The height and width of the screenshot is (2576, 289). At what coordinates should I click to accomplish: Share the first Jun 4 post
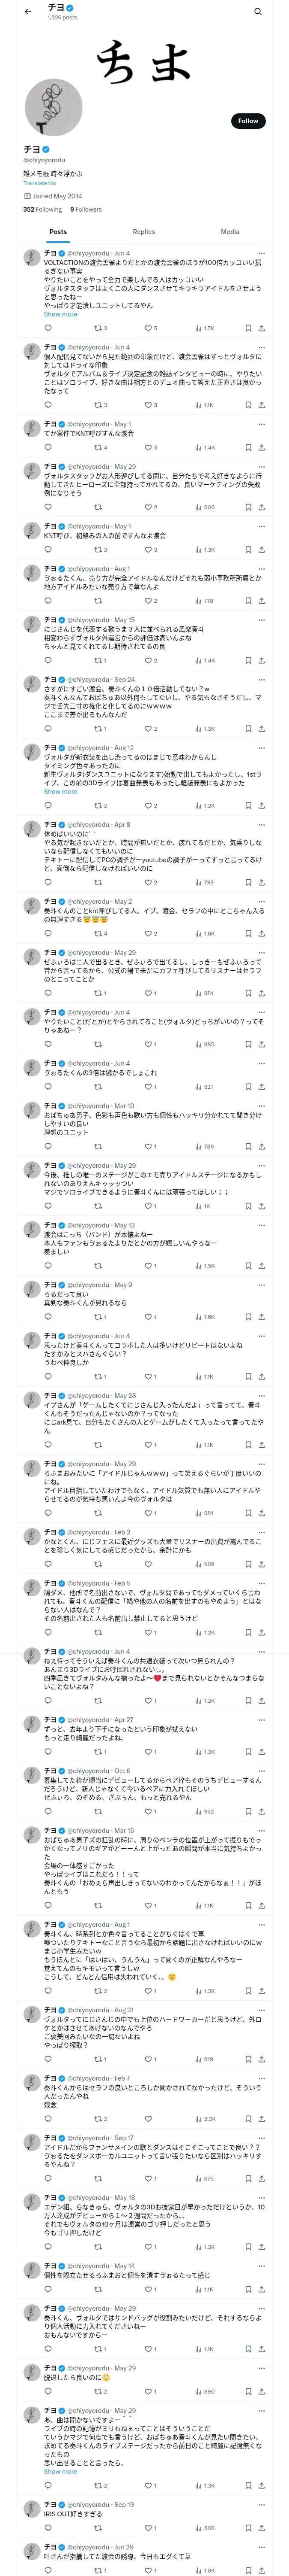coord(261,328)
